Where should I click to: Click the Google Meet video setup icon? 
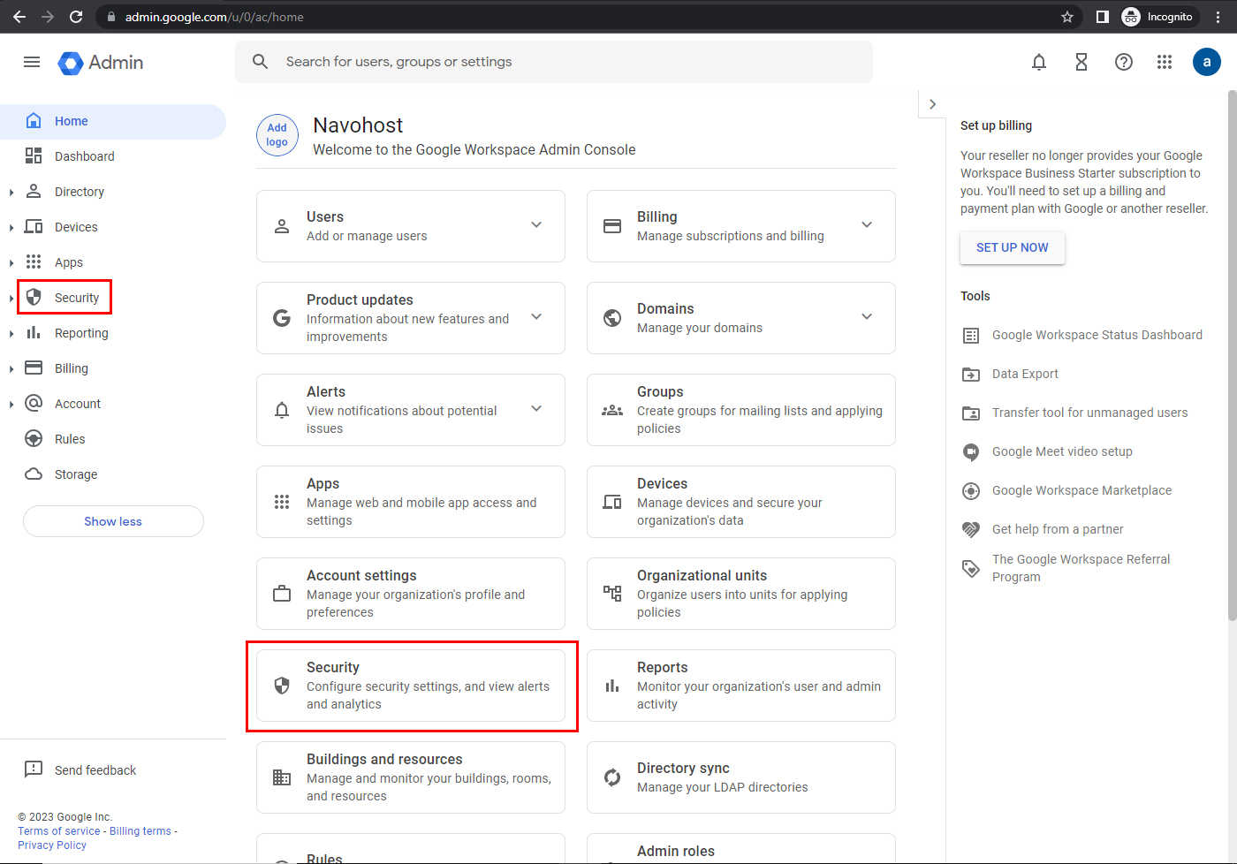971,452
